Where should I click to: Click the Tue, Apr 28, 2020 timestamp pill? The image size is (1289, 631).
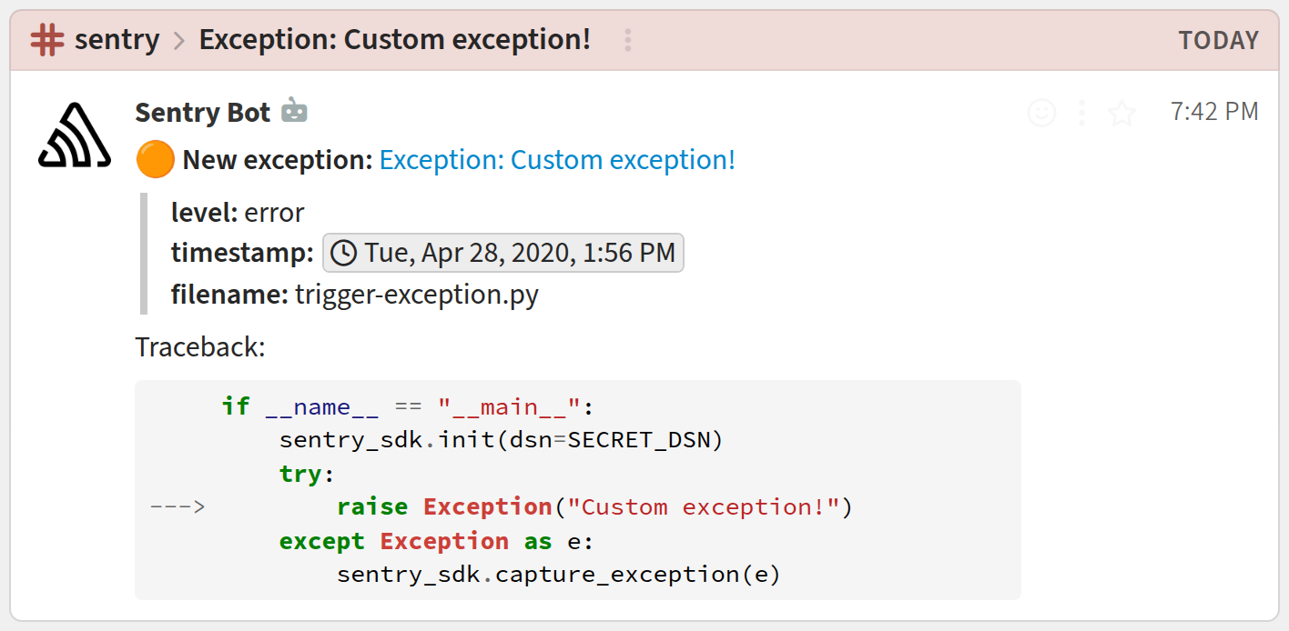(x=503, y=253)
